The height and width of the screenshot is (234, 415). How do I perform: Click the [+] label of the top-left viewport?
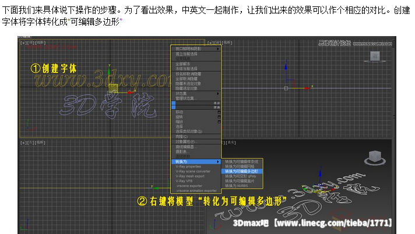[x=23, y=43]
